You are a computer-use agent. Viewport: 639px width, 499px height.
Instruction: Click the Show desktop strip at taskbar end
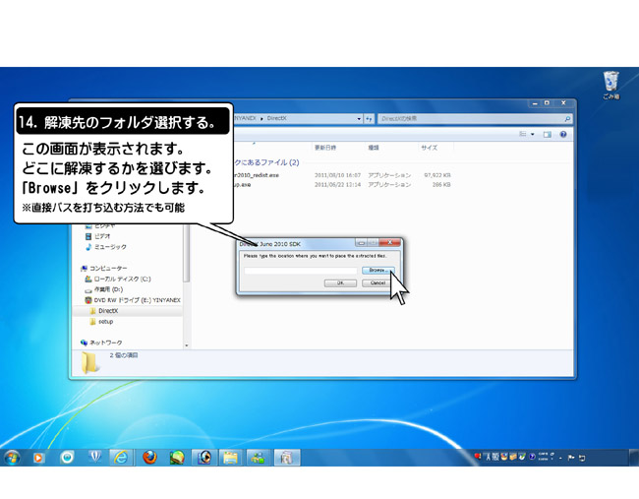(634, 458)
